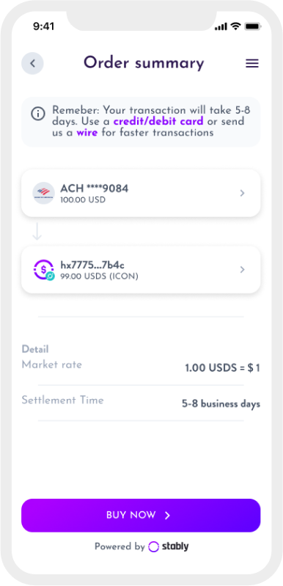Image resolution: width=283 pixels, height=586 pixels.
Task: Tap the Wi-Fi status icon
Action: click(235, 26)
